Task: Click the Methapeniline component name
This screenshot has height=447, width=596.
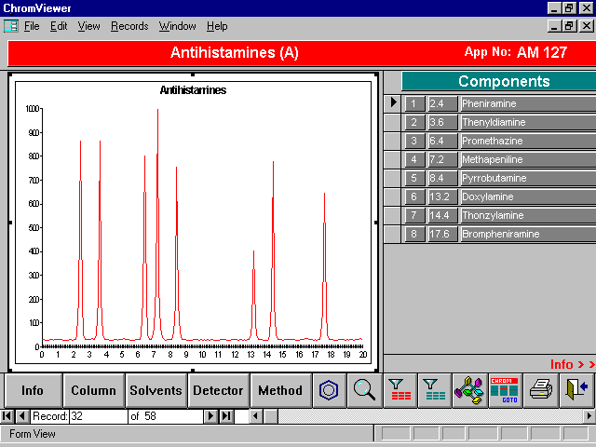Action: pyautogui.click(x=528, y=159)
